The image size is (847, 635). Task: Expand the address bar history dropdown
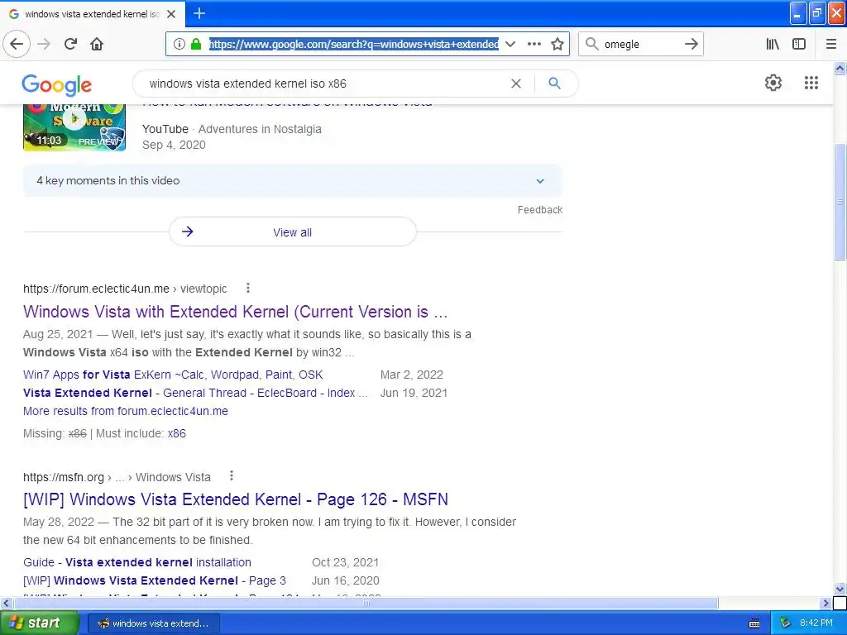(510, 44)
